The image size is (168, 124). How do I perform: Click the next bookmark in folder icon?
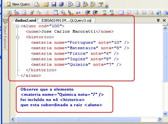151,13
